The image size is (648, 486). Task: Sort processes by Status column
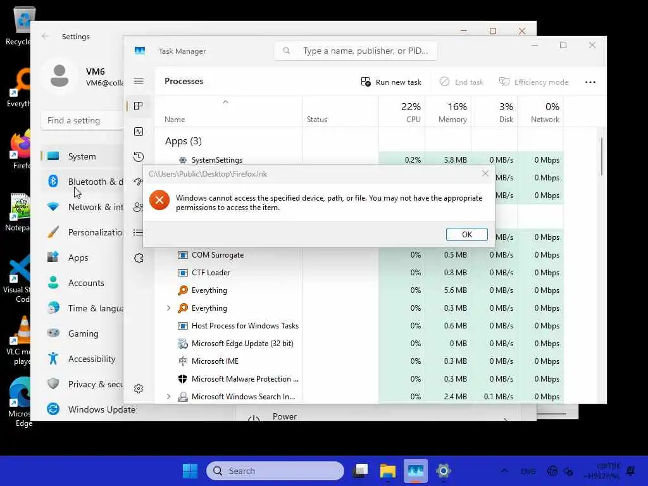tap(340, 111)
